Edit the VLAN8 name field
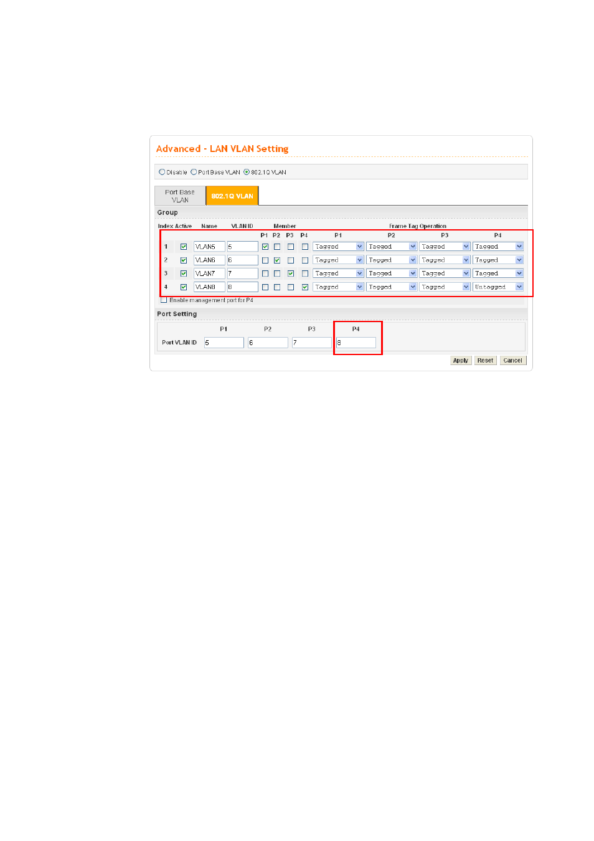 pos(209,287)
